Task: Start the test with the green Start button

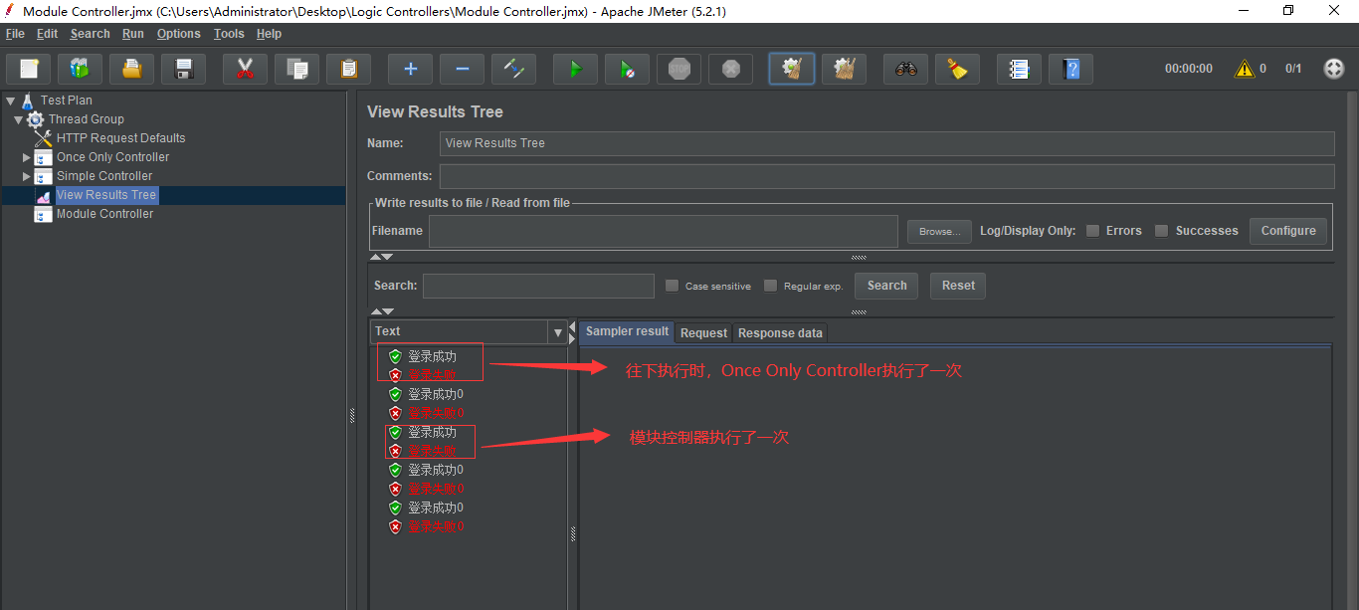Action: coord(575,69)
